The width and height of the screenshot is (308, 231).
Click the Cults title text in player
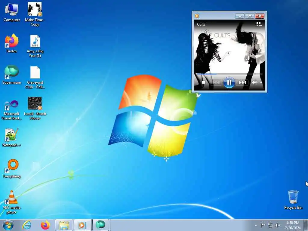[x=201, y=24]
